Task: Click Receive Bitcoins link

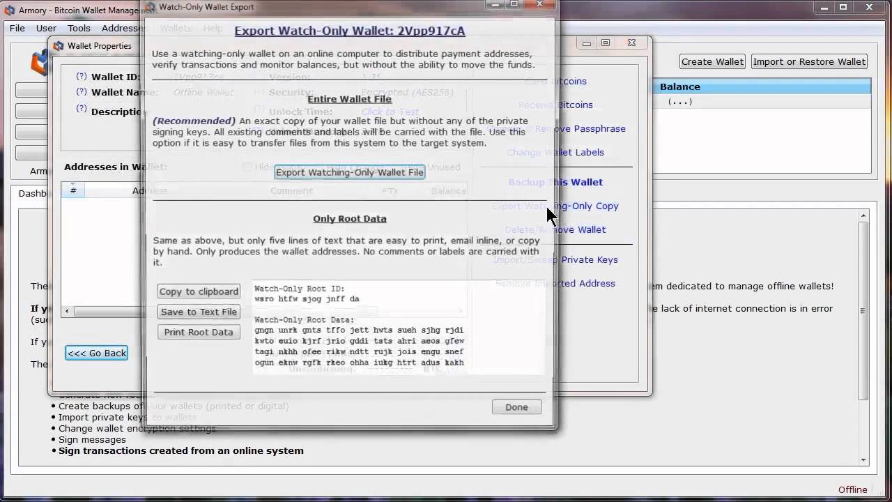Action: pos(555,105)
